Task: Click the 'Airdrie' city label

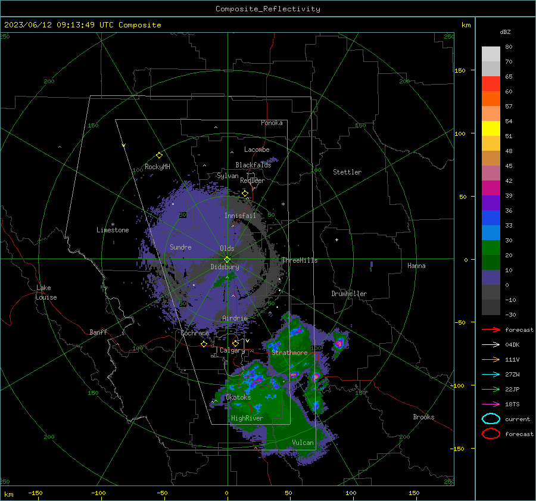Action: [x=235, y=318]
